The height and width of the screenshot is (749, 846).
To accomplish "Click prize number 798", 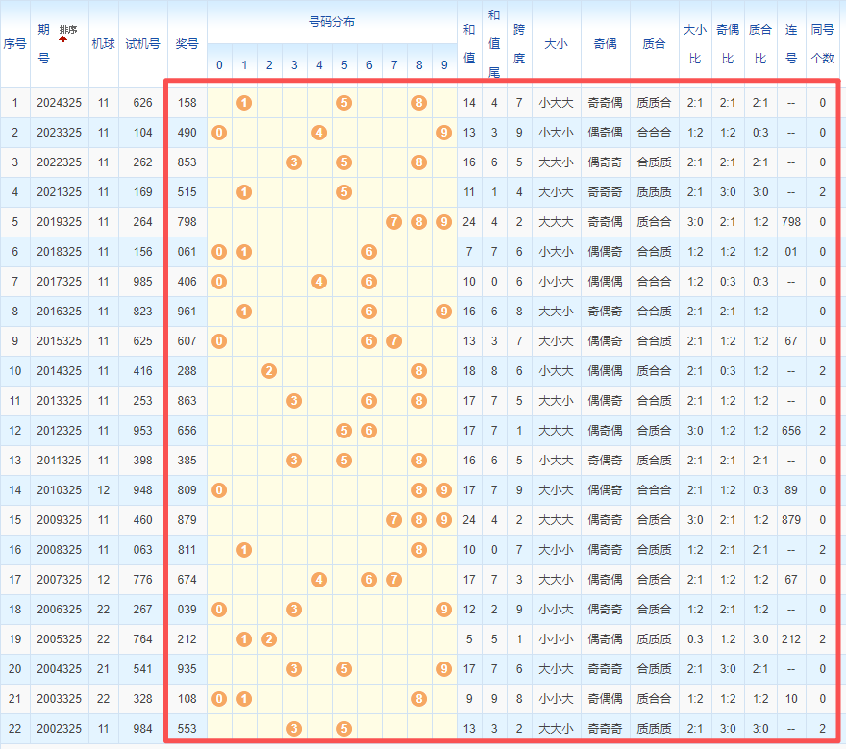I will 187,222.
